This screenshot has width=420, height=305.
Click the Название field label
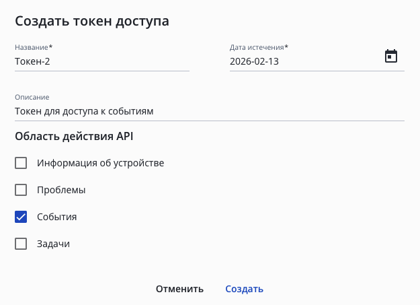(x=31, y=47)
